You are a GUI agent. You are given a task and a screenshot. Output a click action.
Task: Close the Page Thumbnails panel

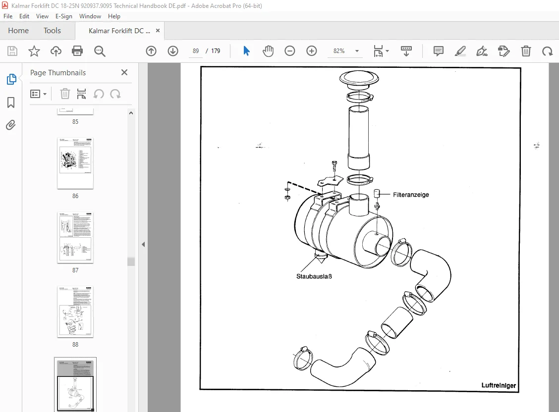click(124, 72)
